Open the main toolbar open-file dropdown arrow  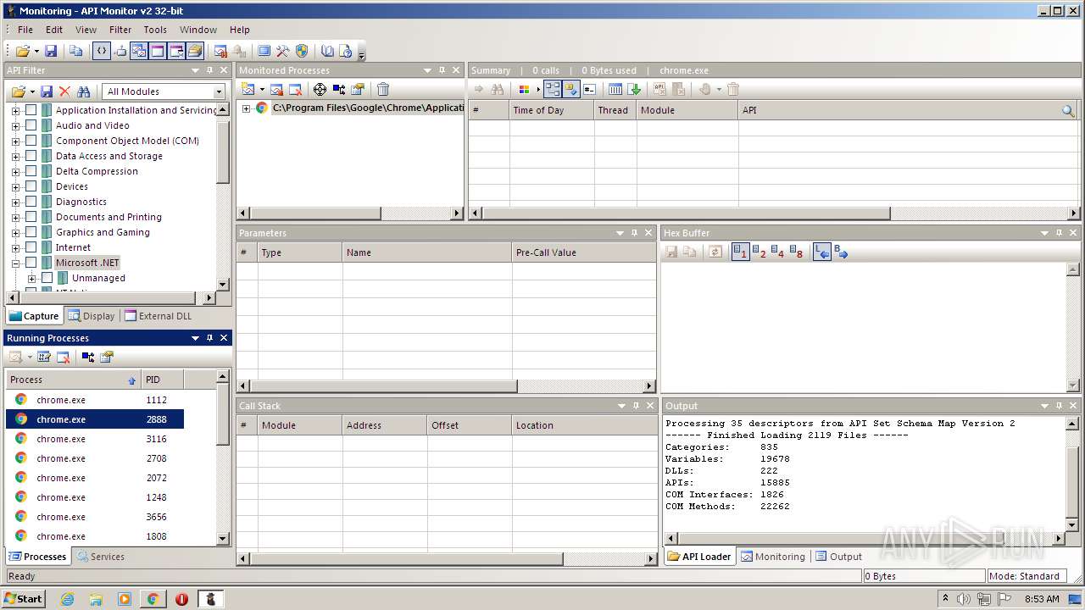pos(35,51)
